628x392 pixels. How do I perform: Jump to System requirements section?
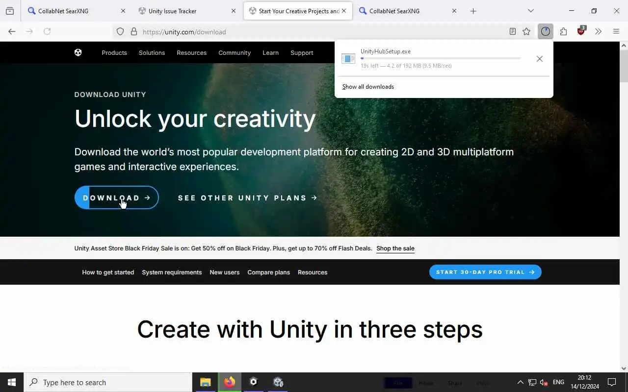pyautogui.click(x=172, y=272)
